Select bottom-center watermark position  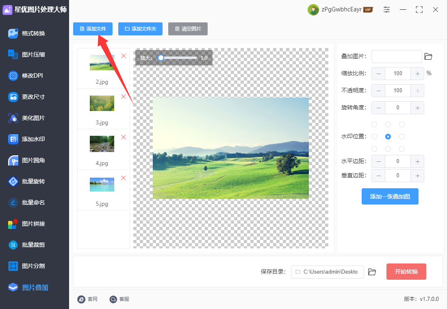coord(388,149)
